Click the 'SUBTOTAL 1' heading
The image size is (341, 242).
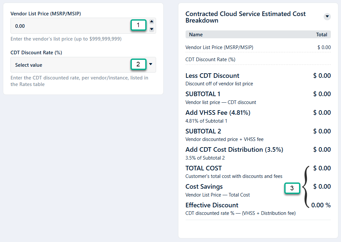click(203, 94)
